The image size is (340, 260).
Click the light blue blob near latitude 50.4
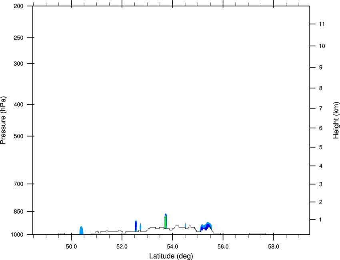click(81, 230)
